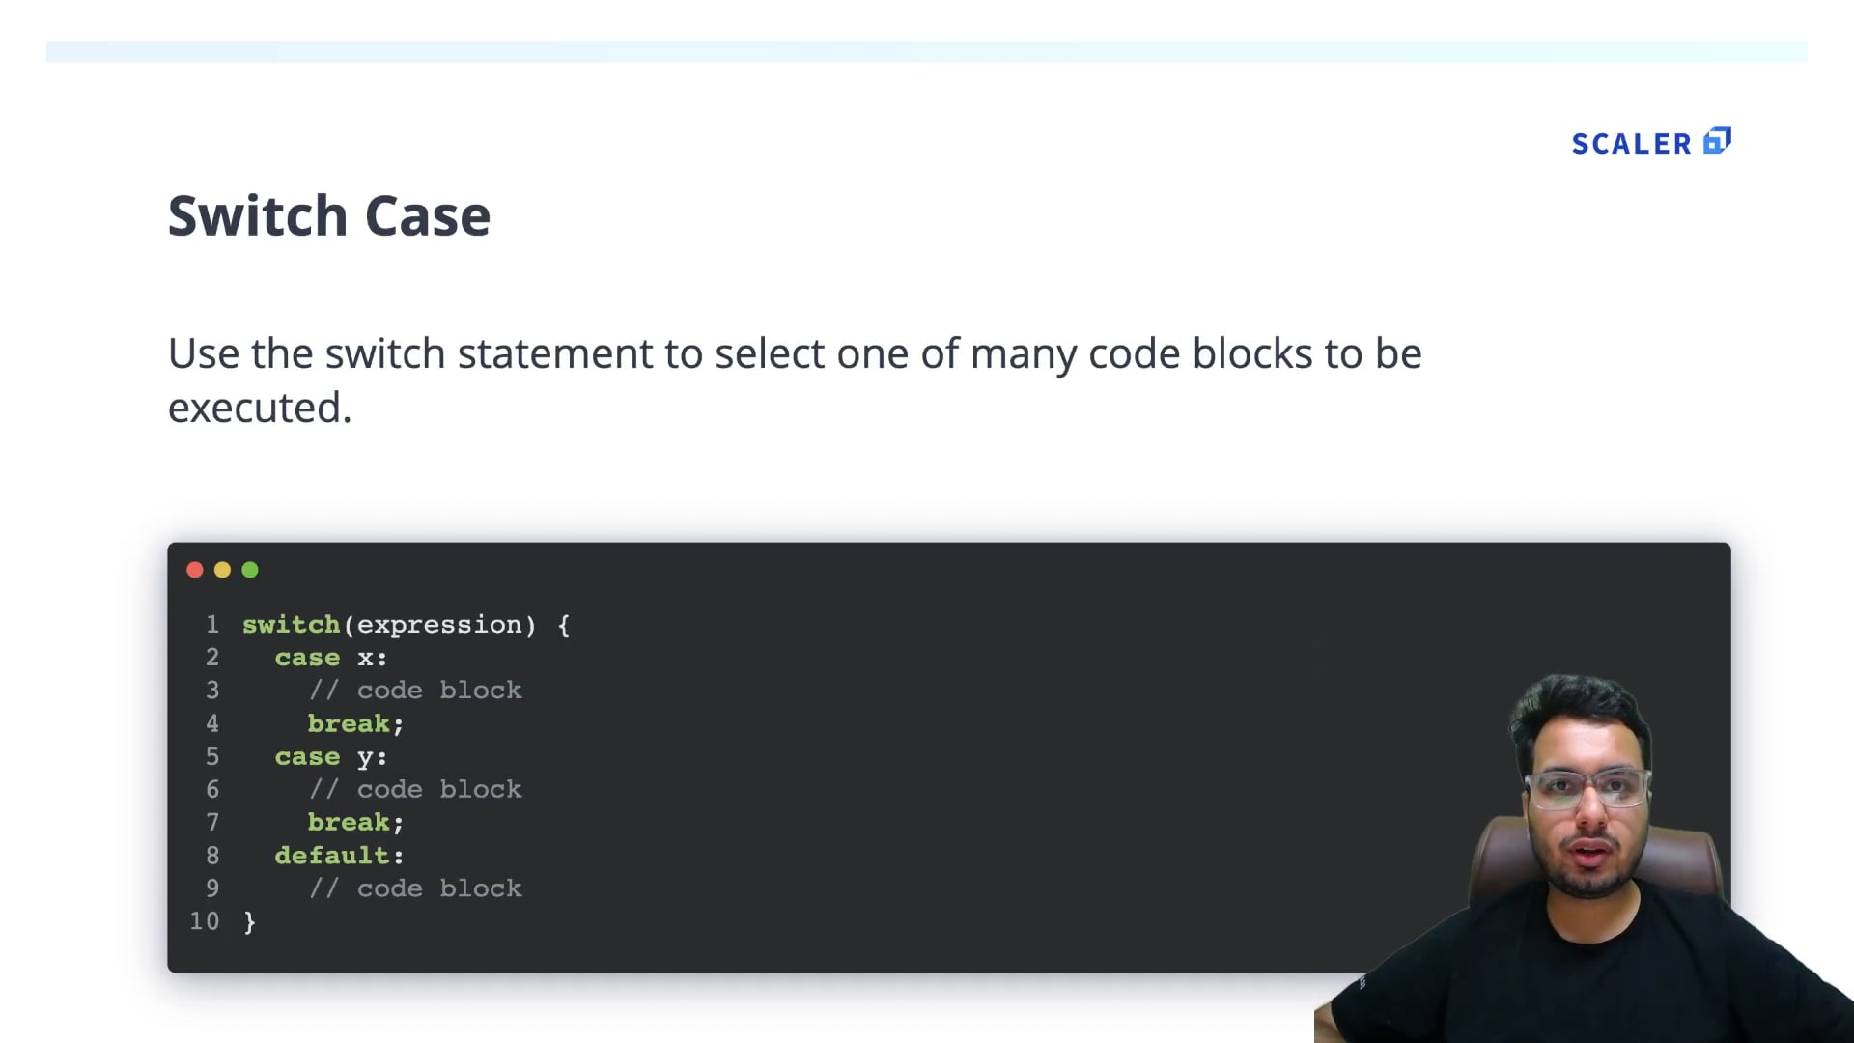Click line number 1 in code gutter

pyautogui.click(x=212, y=625)
